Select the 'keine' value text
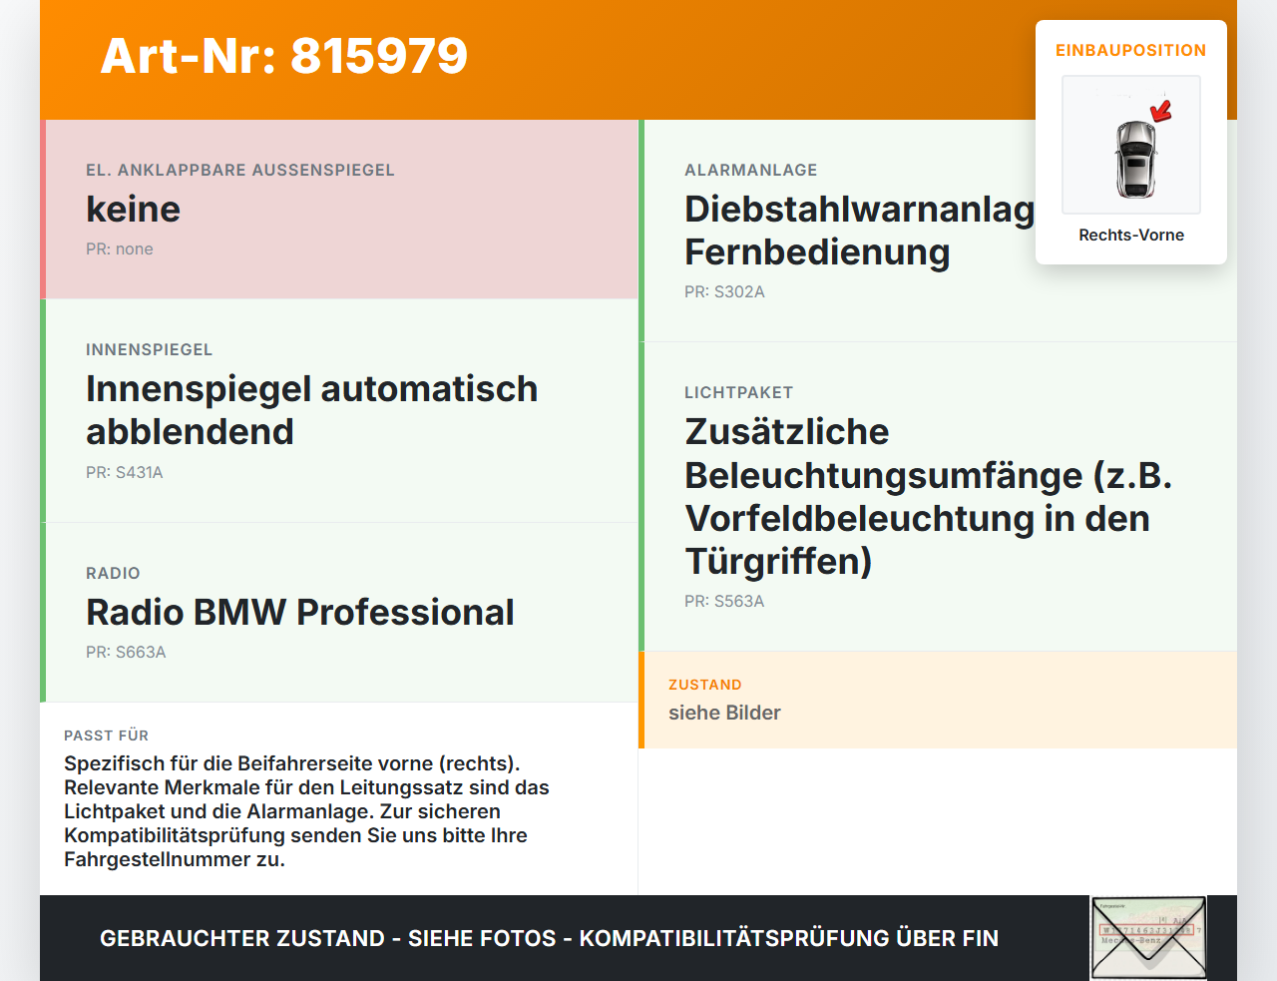The width and height of the screenshot is (1277, 981). pyautogui.click(x=134, y=210)
